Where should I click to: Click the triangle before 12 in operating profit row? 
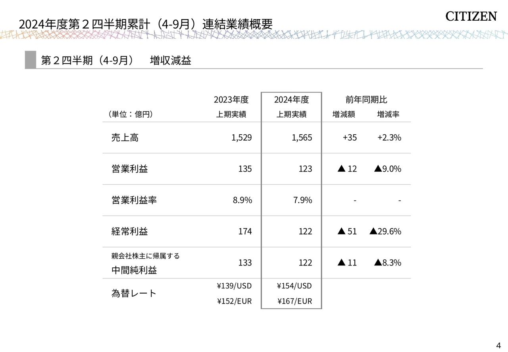click(x=341, y=169)
